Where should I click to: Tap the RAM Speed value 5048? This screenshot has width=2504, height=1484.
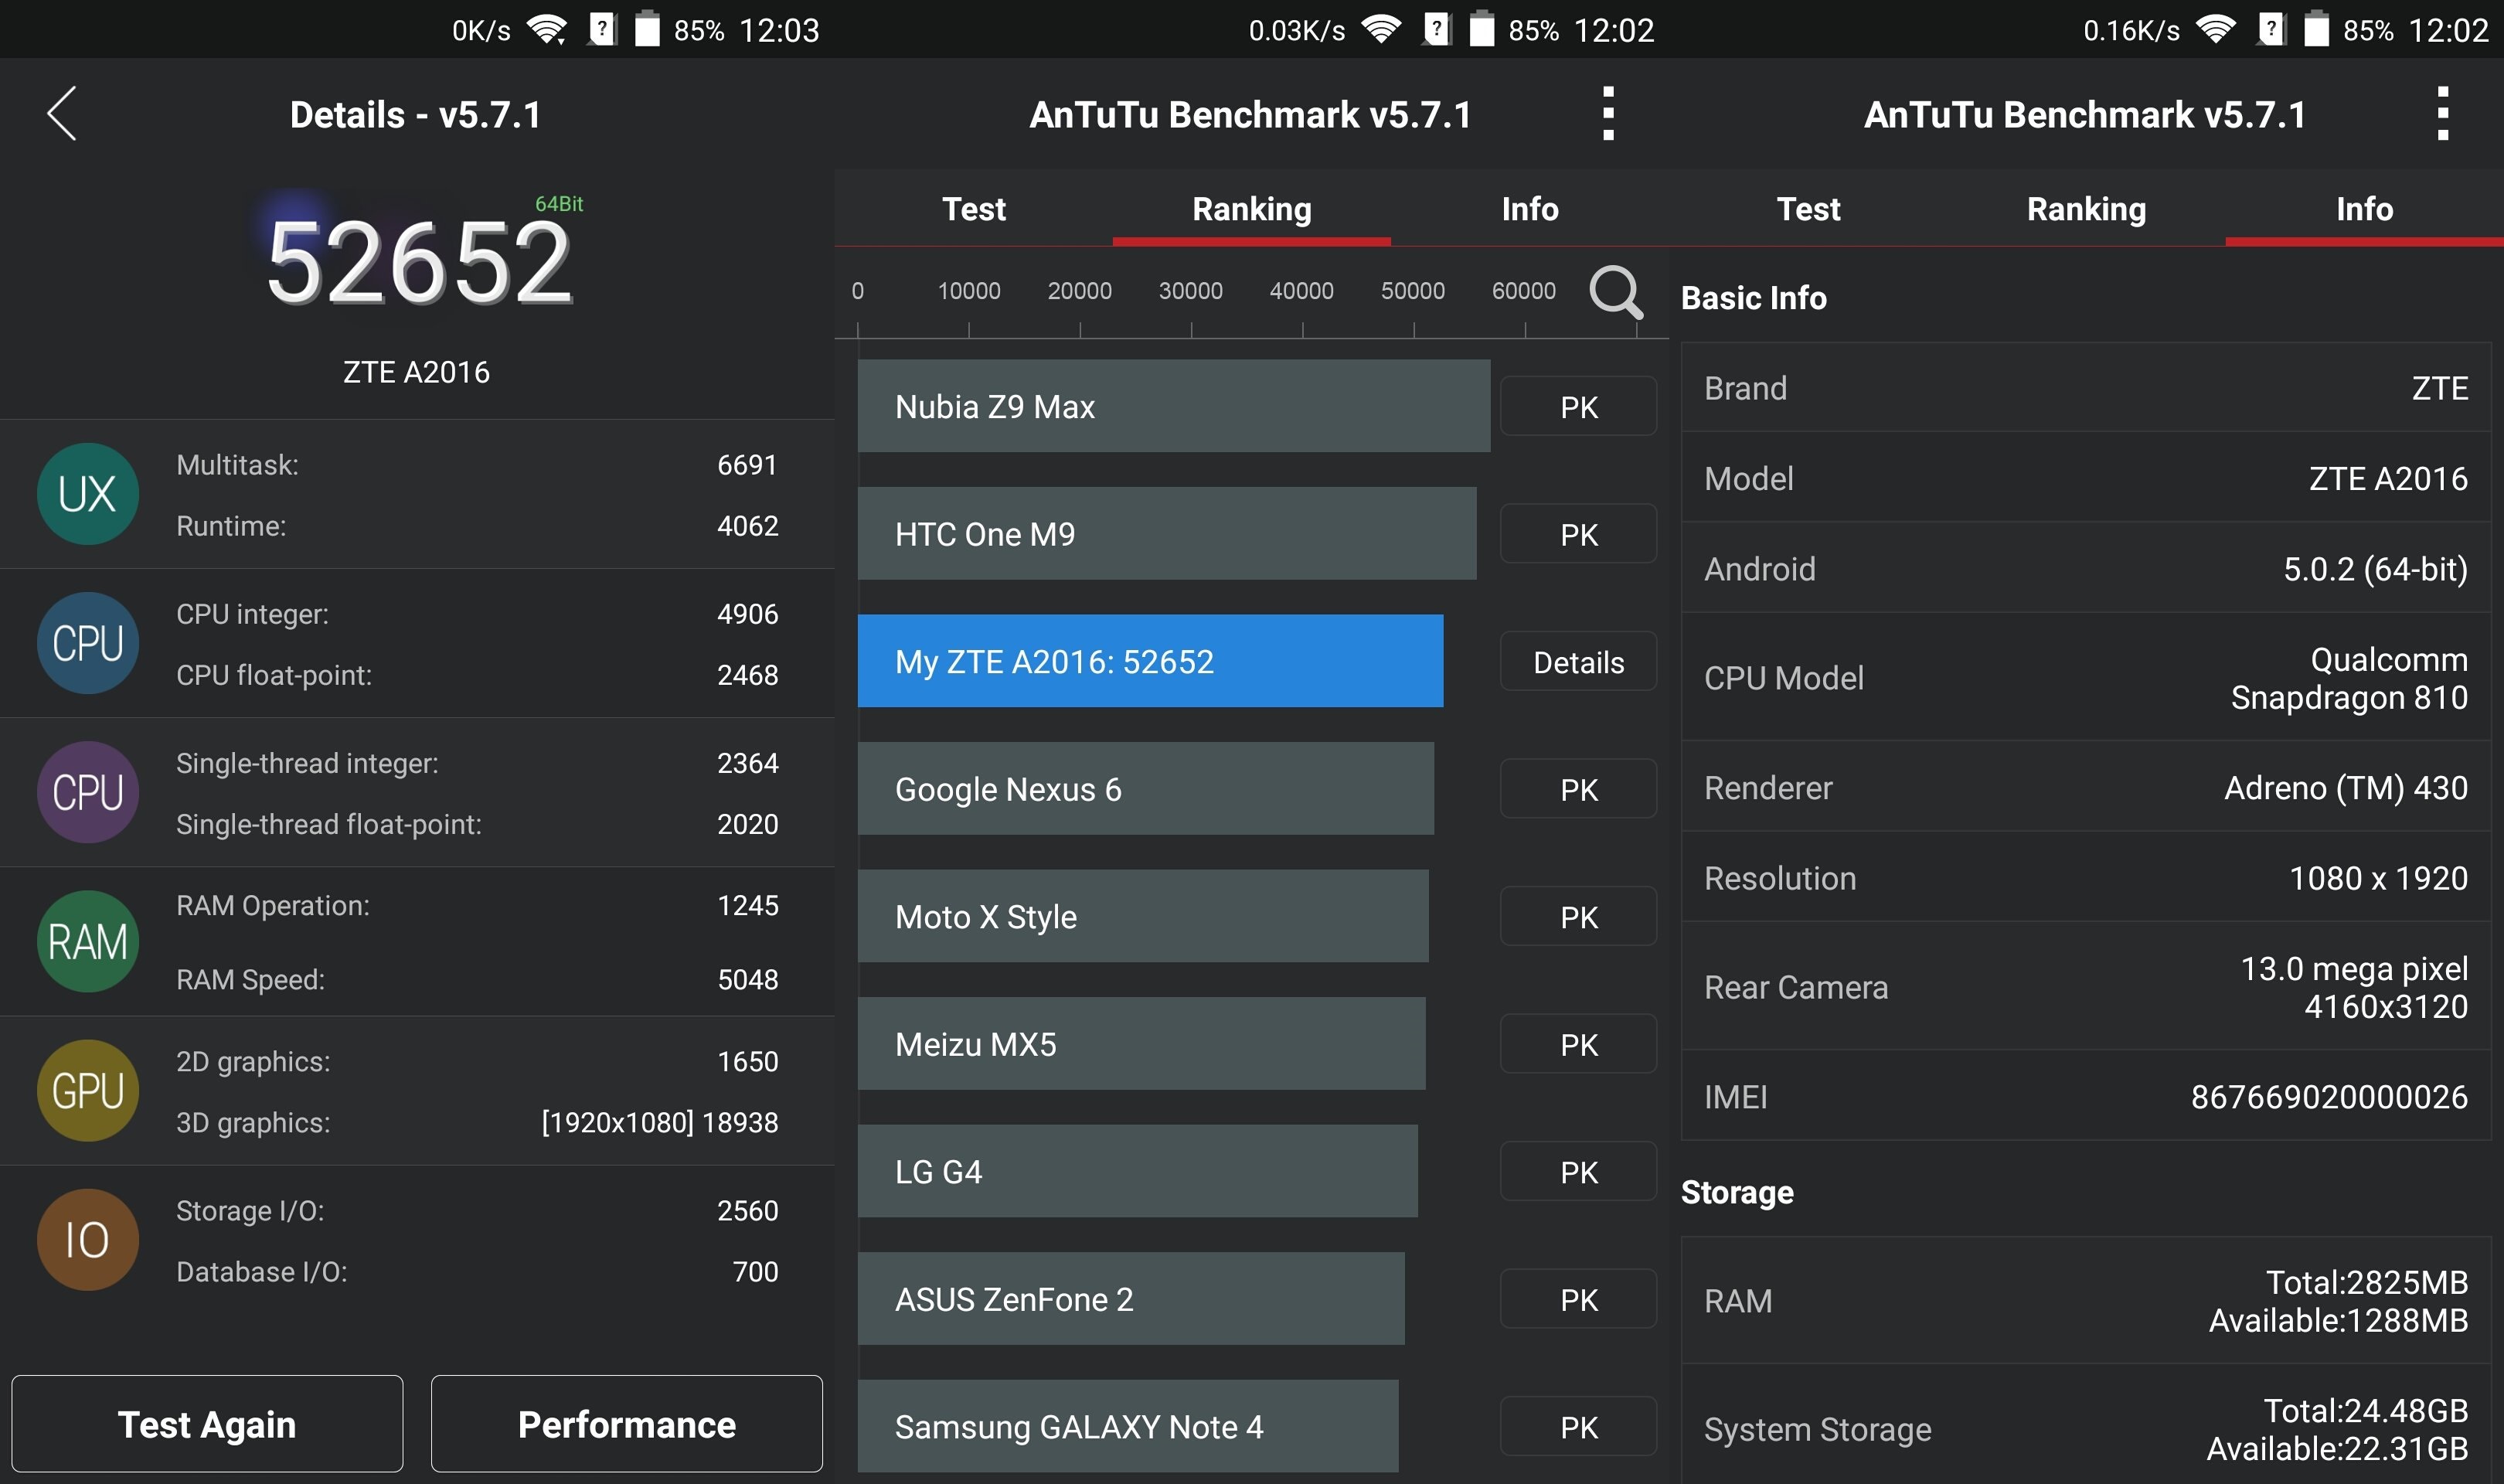click(x=747, y=979)
